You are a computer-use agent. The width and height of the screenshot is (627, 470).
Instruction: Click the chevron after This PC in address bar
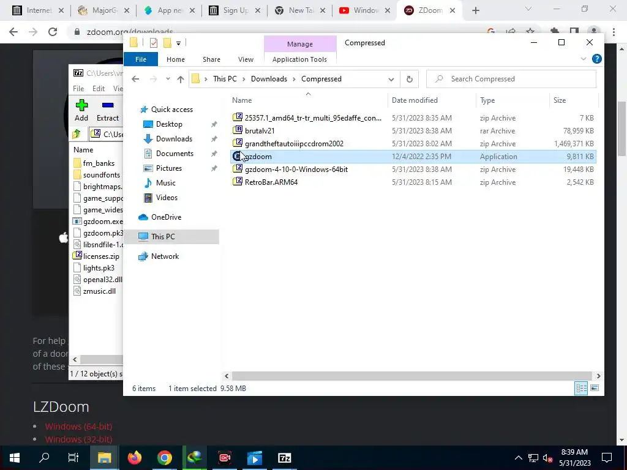coord(244,79)
